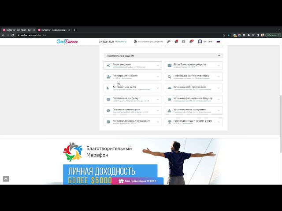This screenshot has height=211, width=282.
Task: Click the Лидогенерация arrow-in icon
Action: click(x=108, y=65)
